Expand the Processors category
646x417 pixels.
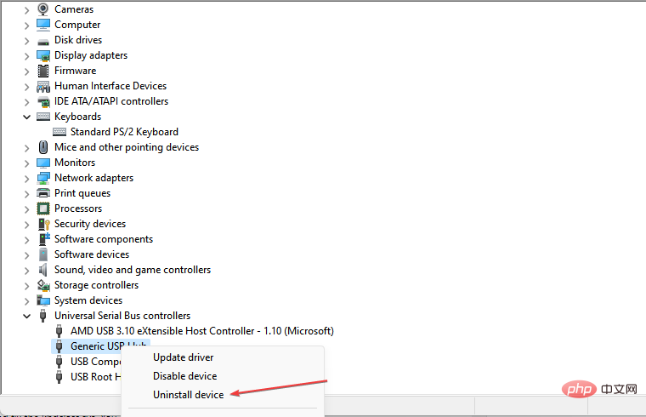click(27, 209)
